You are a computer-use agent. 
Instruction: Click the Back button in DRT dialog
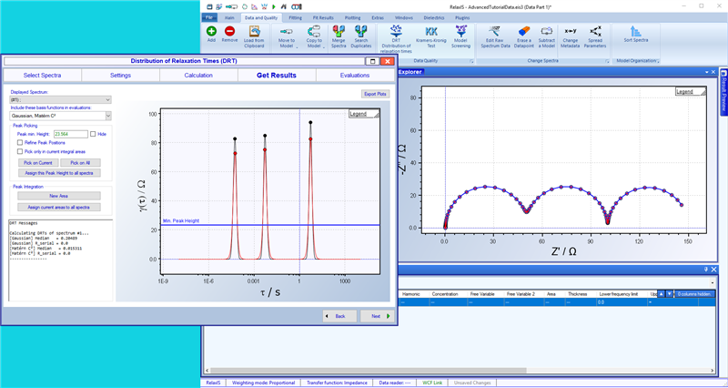click(340, 316)
